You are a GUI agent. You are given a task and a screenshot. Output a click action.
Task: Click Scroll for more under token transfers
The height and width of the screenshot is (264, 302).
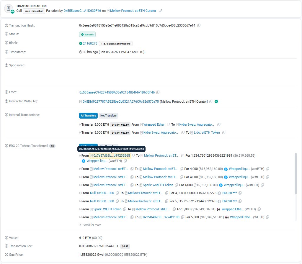point(90,225)
